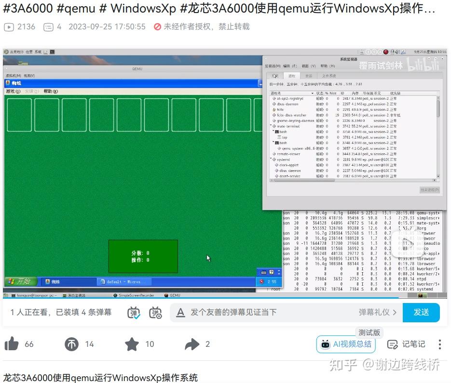Select the fcitx process row
This screenshot has height=383, width=451.
coord(354,109)
